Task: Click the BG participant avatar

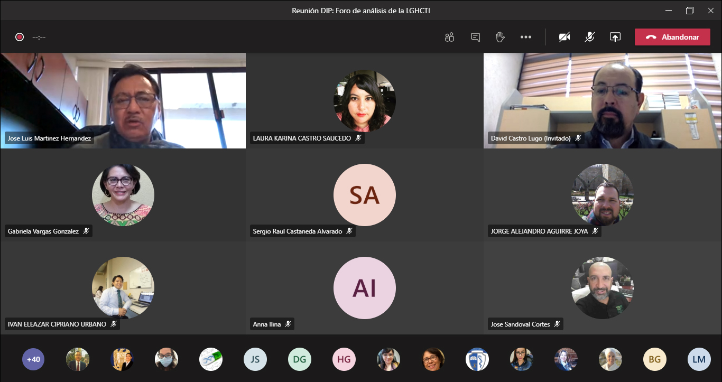Action: (654, 359)
